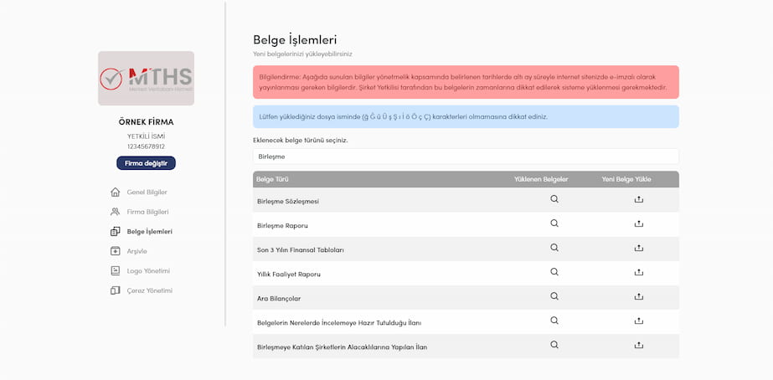View uploaded documents for Birleşme Raporu
Image resolution: width=773 pixels, height=380 pixels.
(554, 223)
